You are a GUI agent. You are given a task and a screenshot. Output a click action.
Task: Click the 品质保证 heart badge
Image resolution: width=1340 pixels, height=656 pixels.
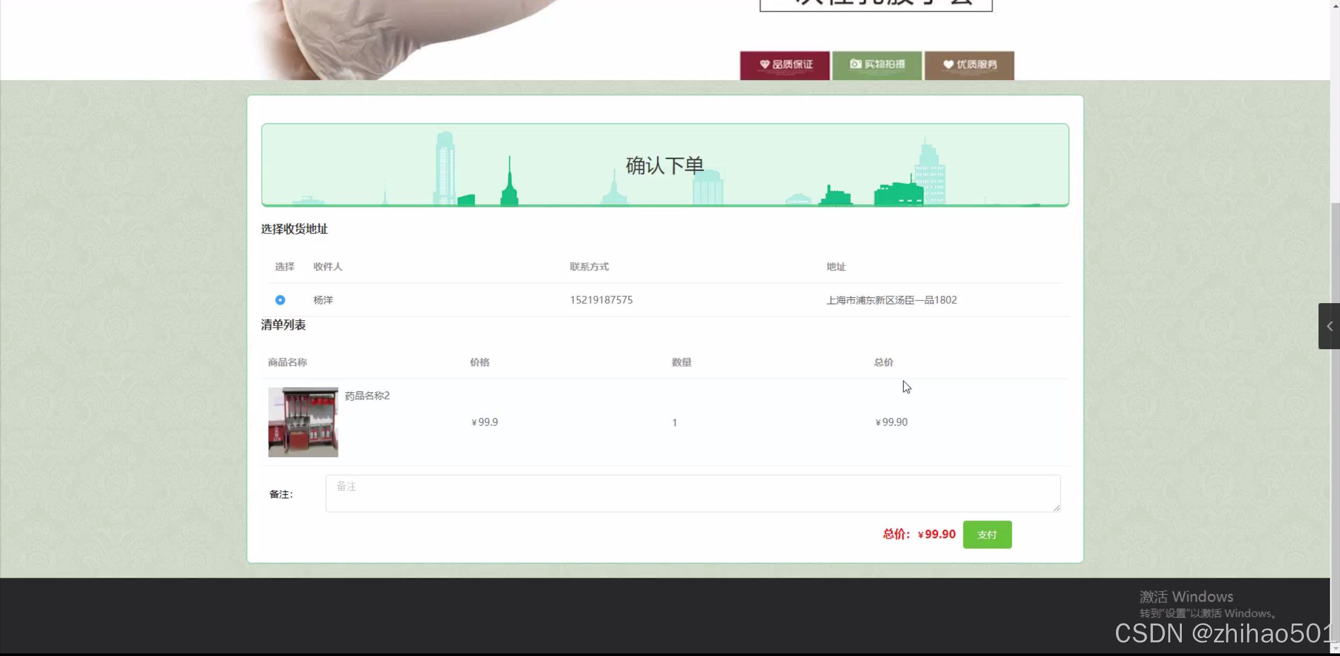coord(784,65)
